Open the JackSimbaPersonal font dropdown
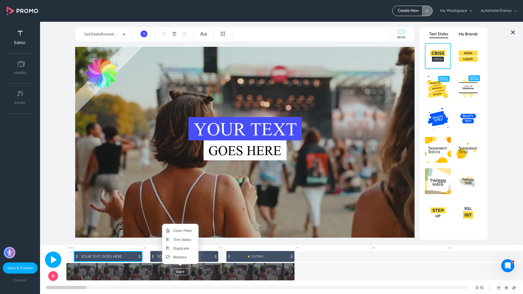This screenshot has width=523, height=294. coord(105,34)
